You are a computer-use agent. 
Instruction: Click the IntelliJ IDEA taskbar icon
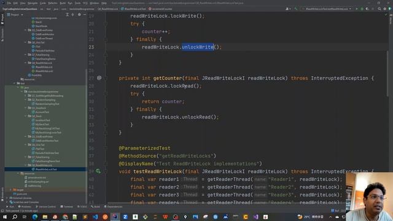coord(115,217)
